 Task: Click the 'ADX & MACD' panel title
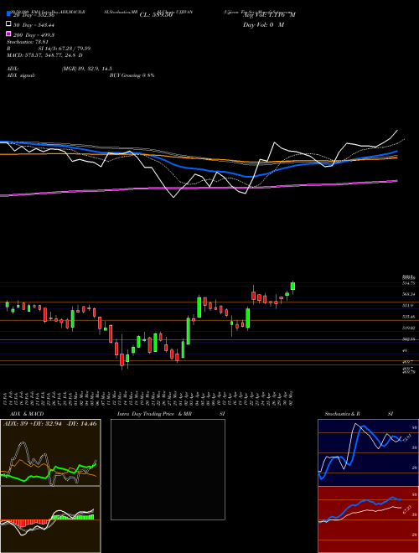coord(27,414)
